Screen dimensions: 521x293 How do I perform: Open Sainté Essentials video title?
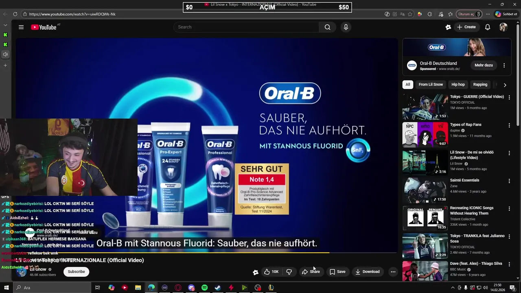click(x=464, y=180)
